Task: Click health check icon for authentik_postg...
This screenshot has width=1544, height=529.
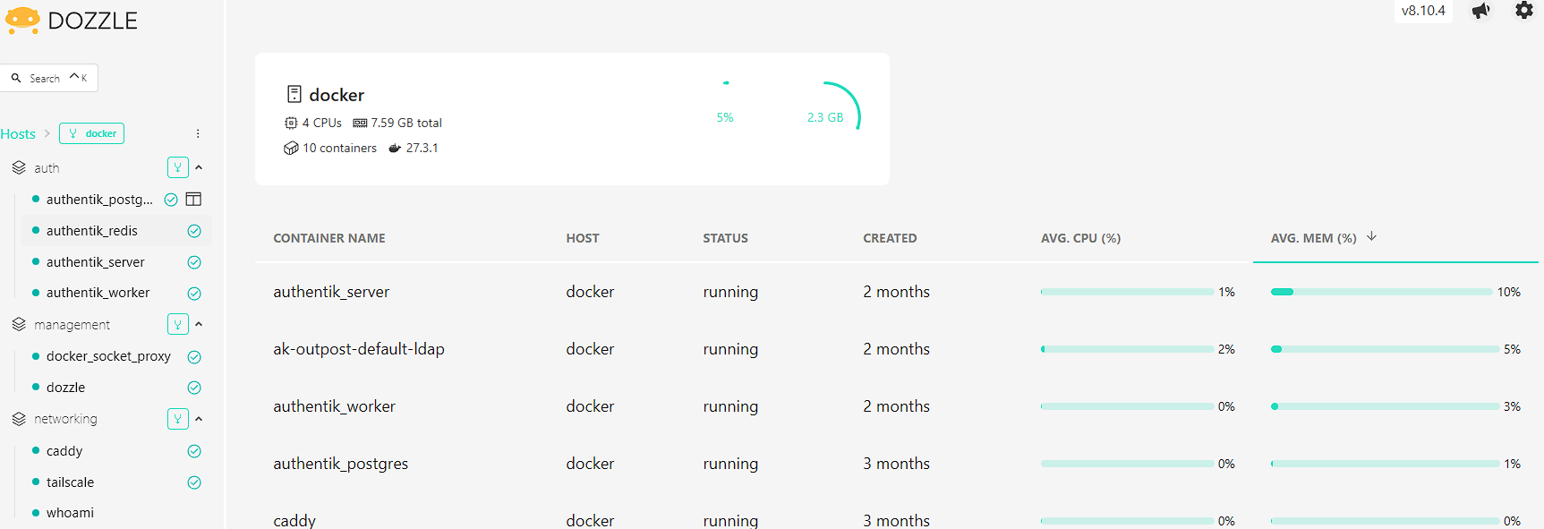Action: click(171, 200)
